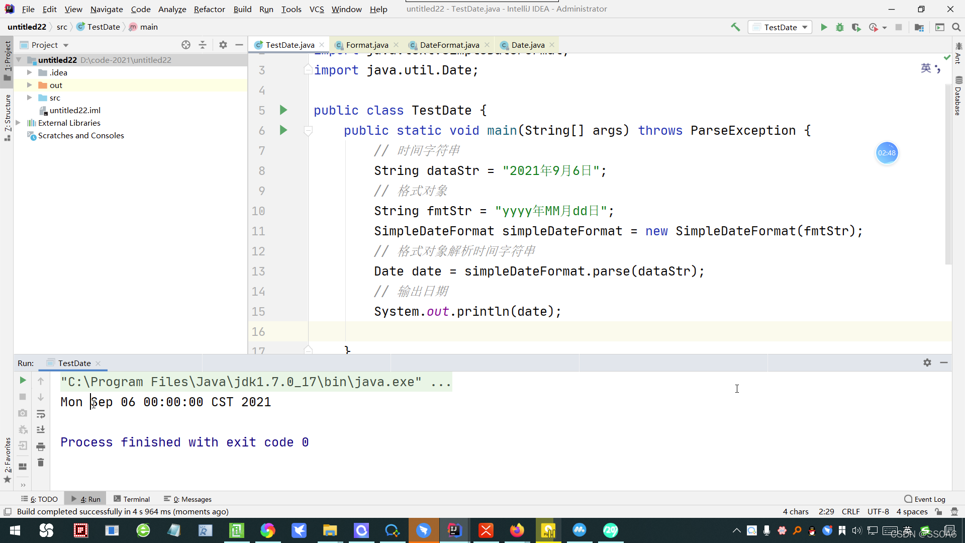
Task: Run TestDate with the green play button
Action: [x=824, y=27]
